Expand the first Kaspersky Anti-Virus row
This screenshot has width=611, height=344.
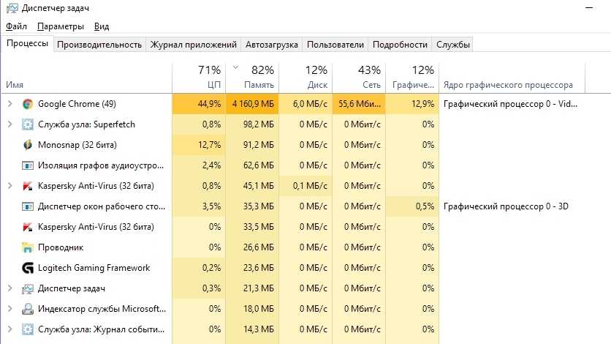[x=10, y=186]
